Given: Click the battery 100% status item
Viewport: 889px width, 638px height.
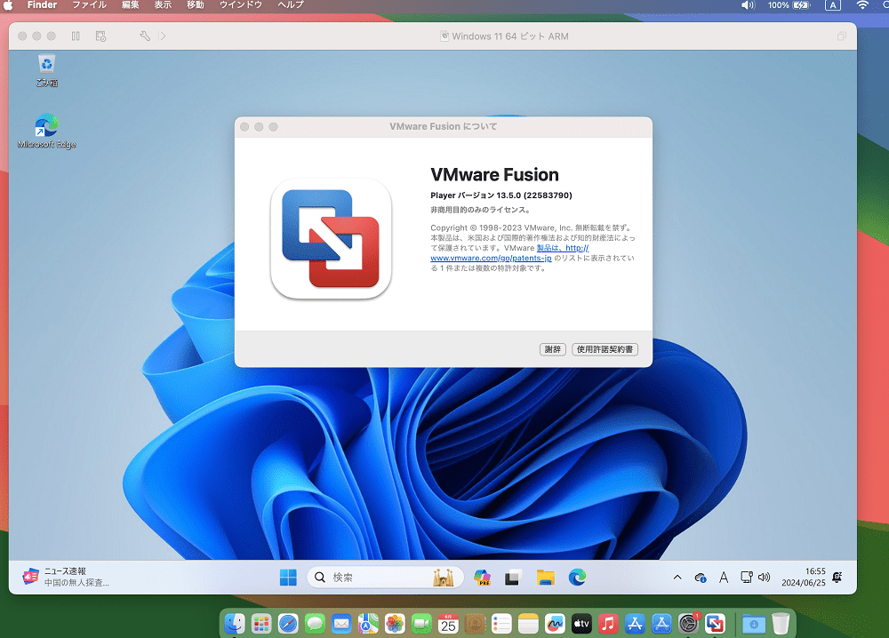Looking at the screenshot, I should 789,5.
